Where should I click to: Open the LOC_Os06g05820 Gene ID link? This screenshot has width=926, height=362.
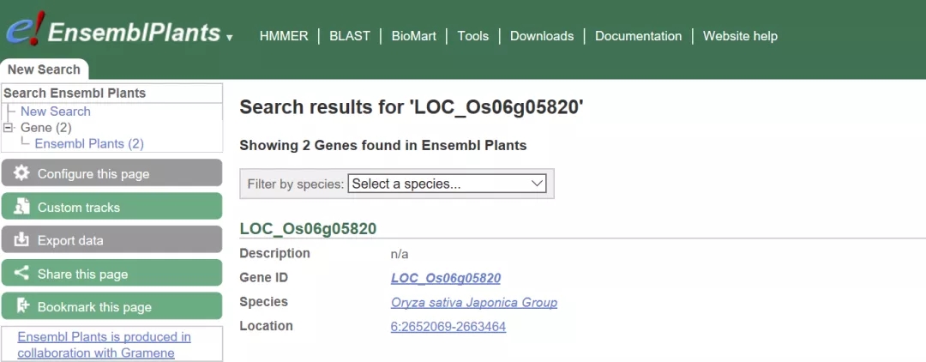coord(445,278)
